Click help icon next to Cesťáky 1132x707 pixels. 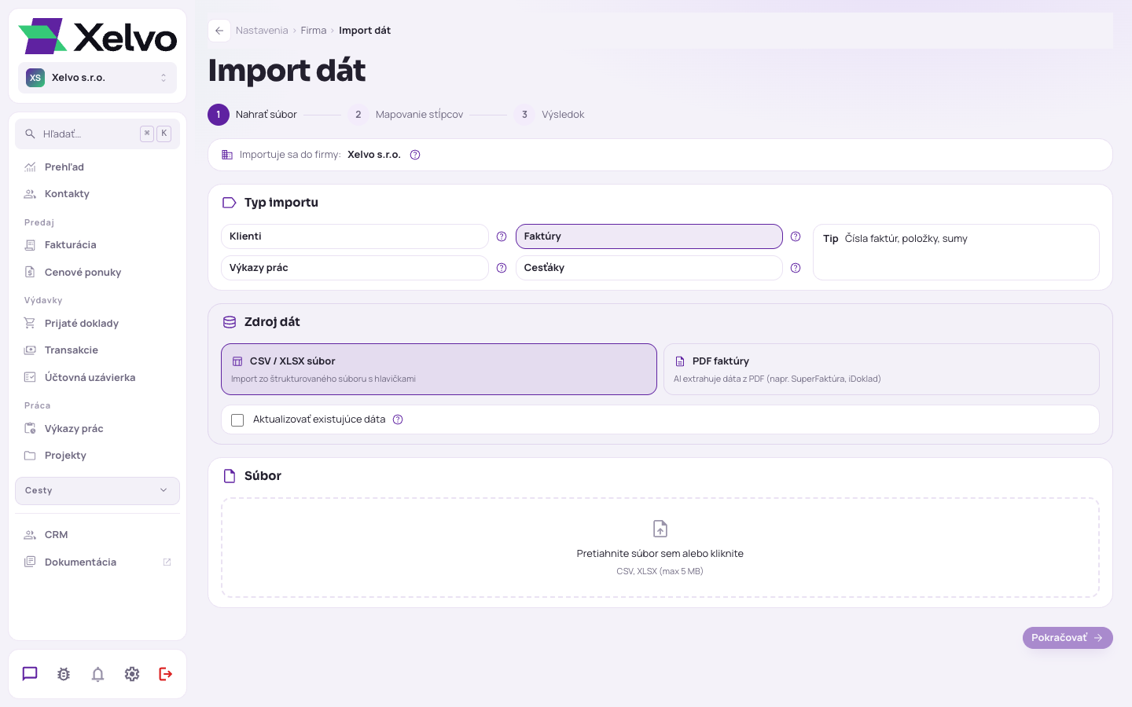796,268
